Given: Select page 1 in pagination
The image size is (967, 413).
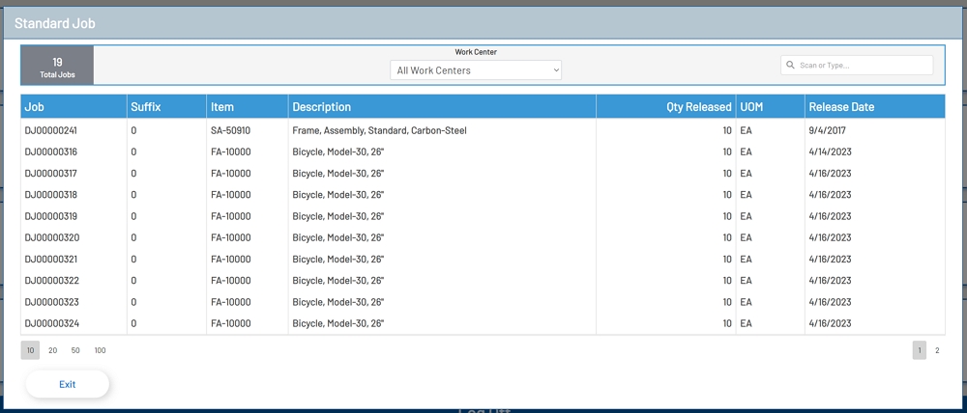Looking at the screenshot, I should pos(919,350).
